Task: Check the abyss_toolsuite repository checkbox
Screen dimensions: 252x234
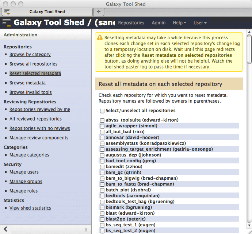Action: pyautogui.click(x=103, y=120)
